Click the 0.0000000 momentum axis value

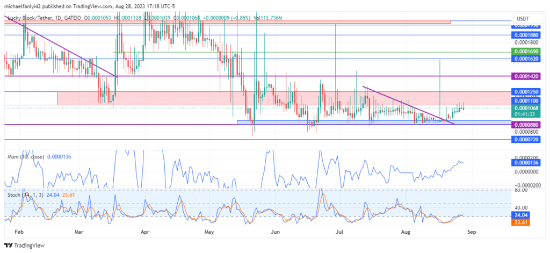tap(525, 171)
